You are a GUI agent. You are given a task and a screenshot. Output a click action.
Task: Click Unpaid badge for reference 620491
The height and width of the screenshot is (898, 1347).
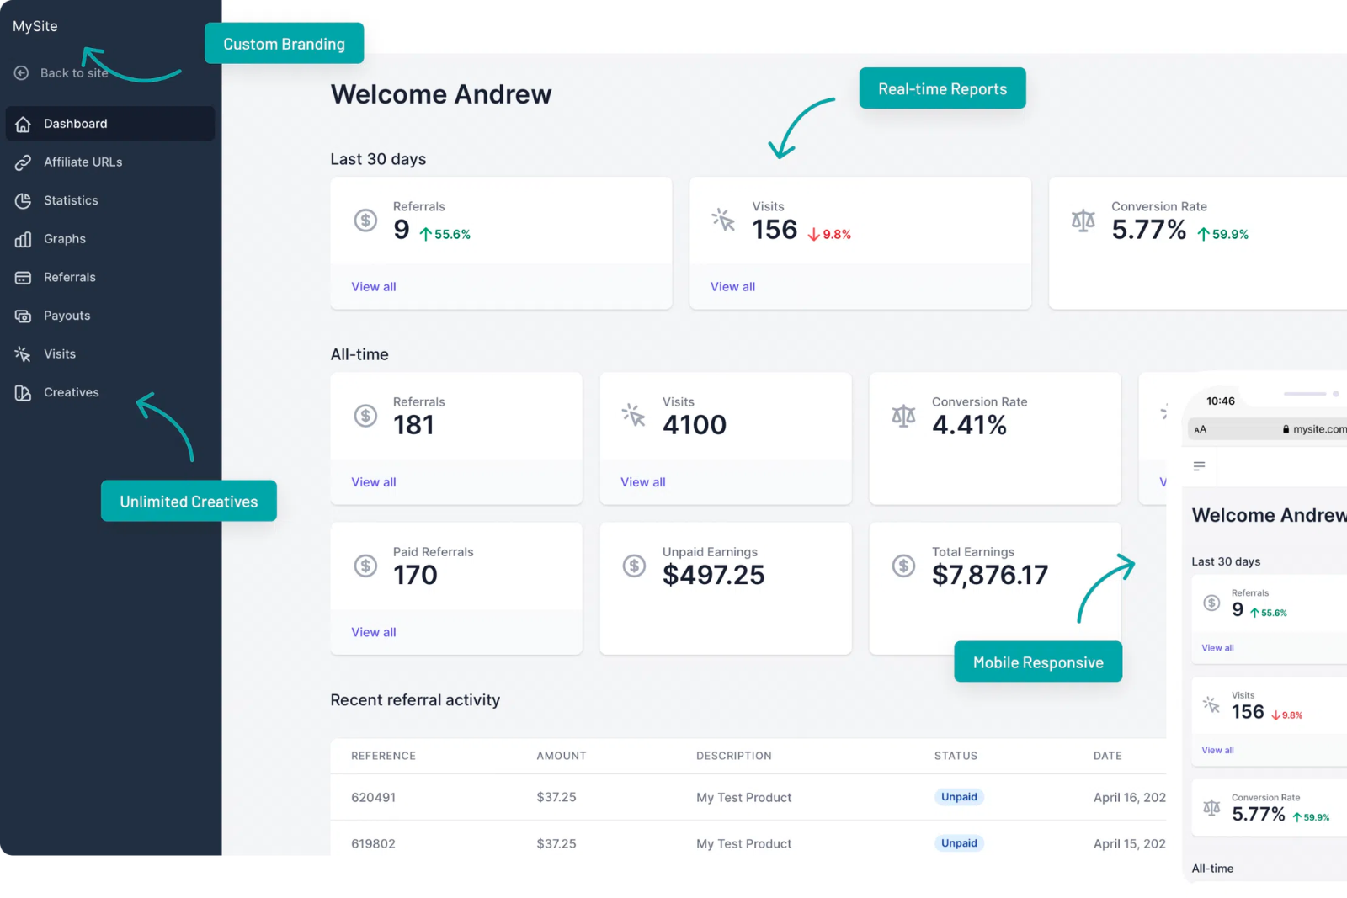(959, 797)
